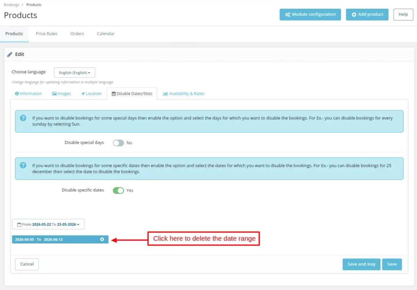Open the From 2026-05-22 date range dropdown
417x290 pixels.
(48, 224)
